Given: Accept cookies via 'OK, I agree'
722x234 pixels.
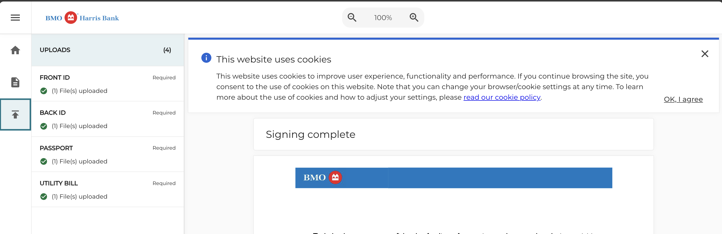Looking at the screenshot, I should point(683,99).
